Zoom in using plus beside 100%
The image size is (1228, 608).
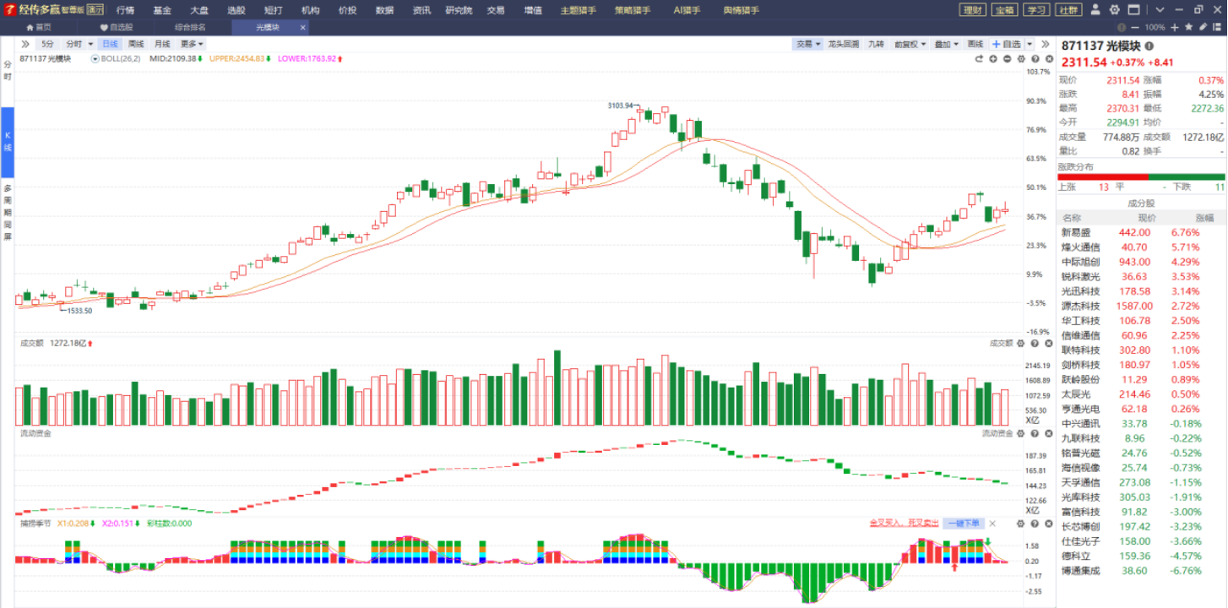click(x=1175, y=27)
